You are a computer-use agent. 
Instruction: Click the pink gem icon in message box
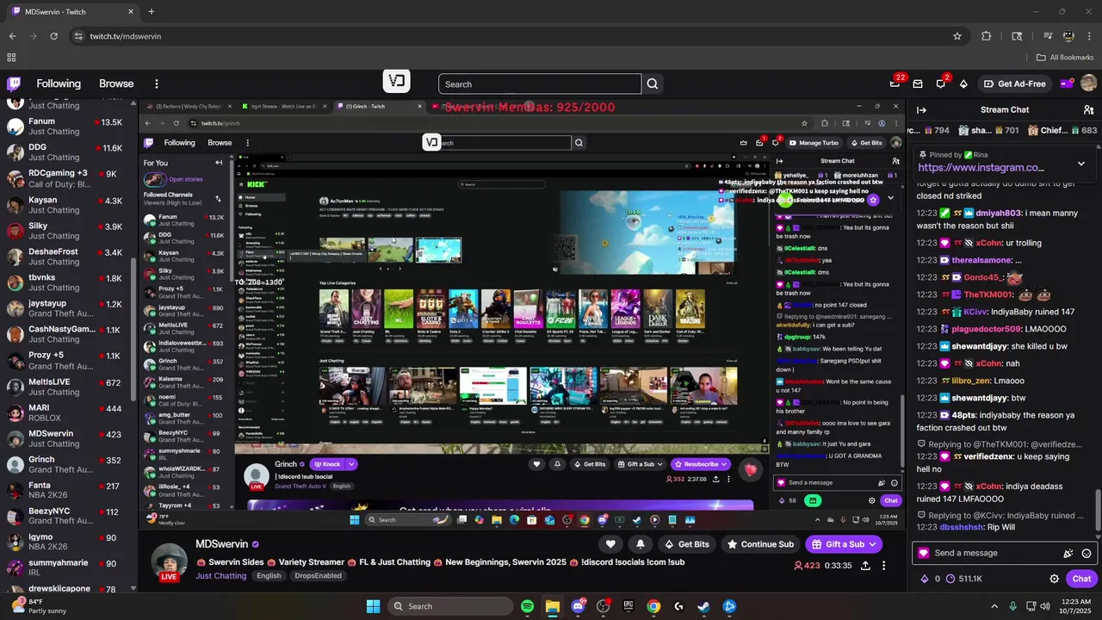(x=925, y=553)
